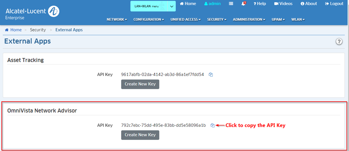Click the help question mark icon
The width and height of the screenshot is (349, 151).
(339, 42)
